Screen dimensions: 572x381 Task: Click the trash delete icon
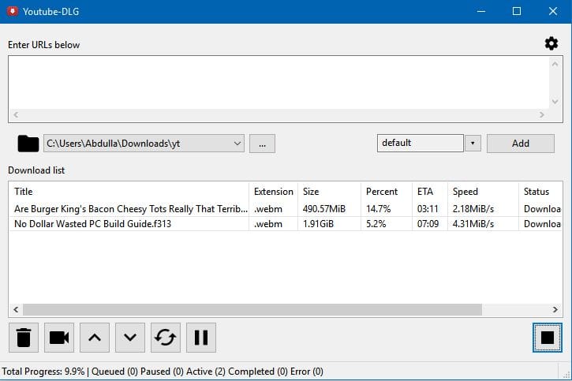pos(24,338)
